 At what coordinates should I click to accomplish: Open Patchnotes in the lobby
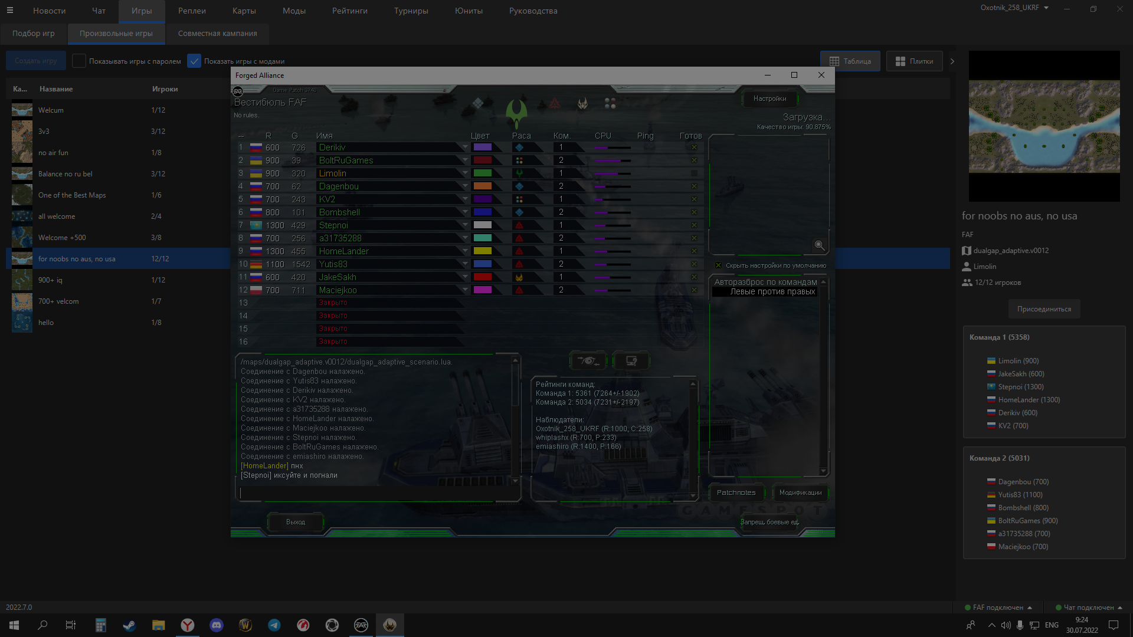[x=736, y=492]
